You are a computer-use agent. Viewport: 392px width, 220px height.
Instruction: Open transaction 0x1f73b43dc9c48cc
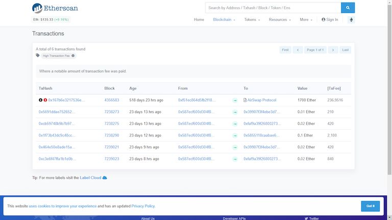(57, 135)
